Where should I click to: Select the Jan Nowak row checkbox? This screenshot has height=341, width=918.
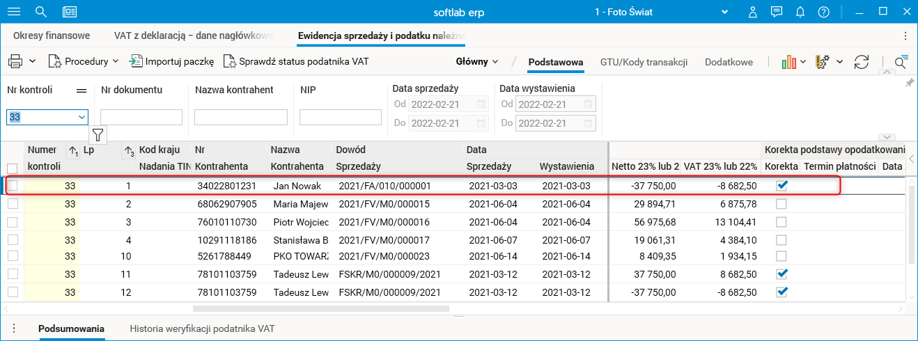[12, 186]
